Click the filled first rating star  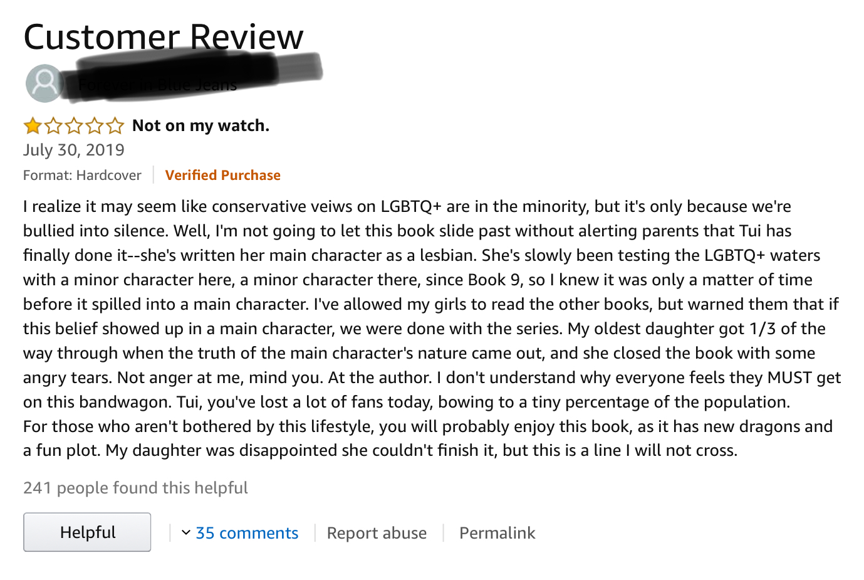[33, 126]
